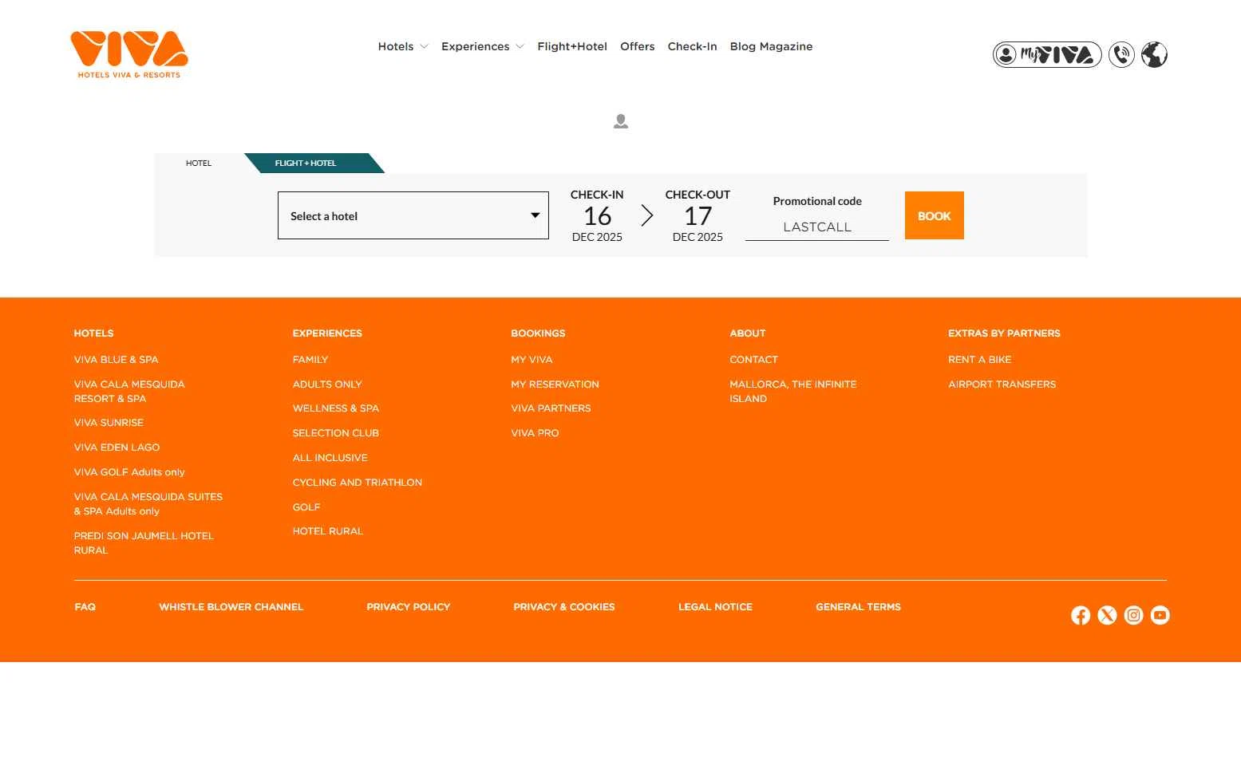
Task: Switch to the HOTEL booking tab
Action: (x=199, y=163)
